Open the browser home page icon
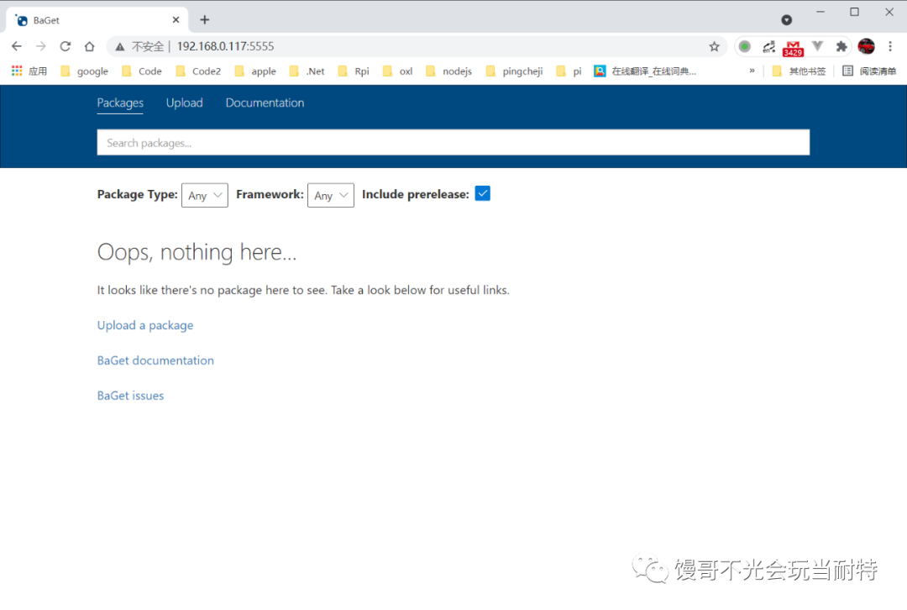The height and width of the screenshot is (610, 907). pyautogui.click(x=89, y=46)
